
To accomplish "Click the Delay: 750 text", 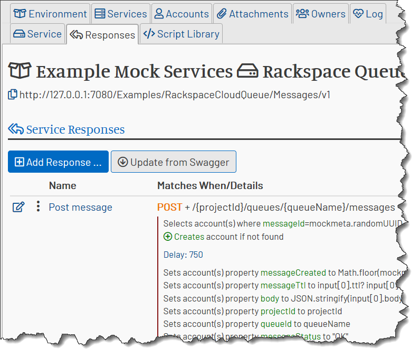I will [x=183, y=255].
